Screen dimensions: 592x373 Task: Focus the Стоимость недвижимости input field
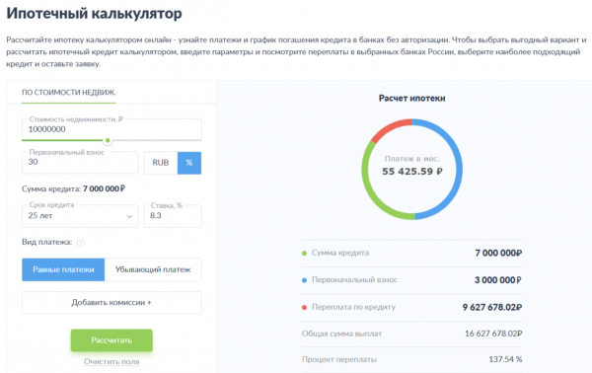(111, 129)
